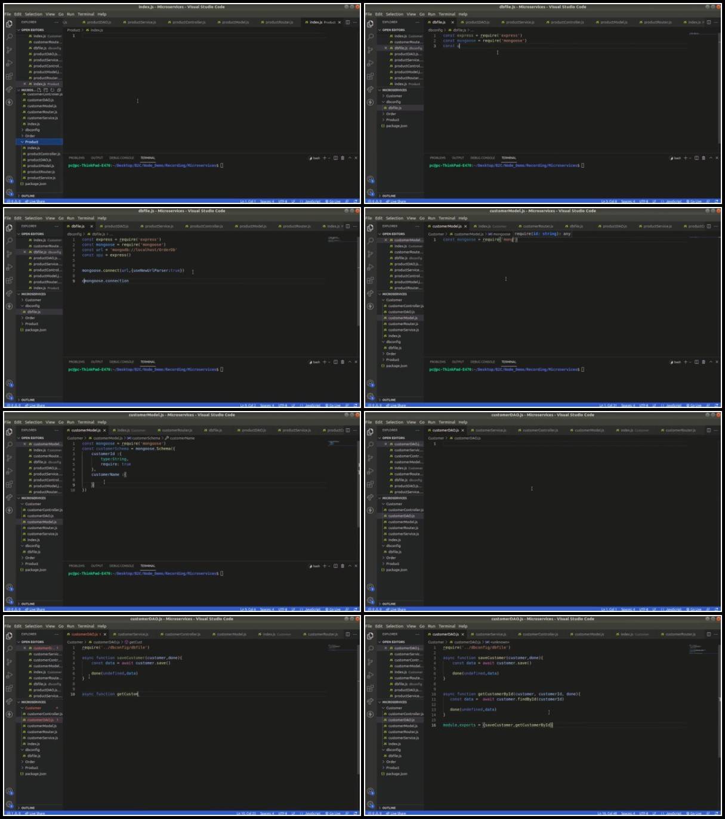Open Run and Debug in module.exports customerDAO.js window
The height and width of the screenshot is (819, 725).
pos(371,675)
